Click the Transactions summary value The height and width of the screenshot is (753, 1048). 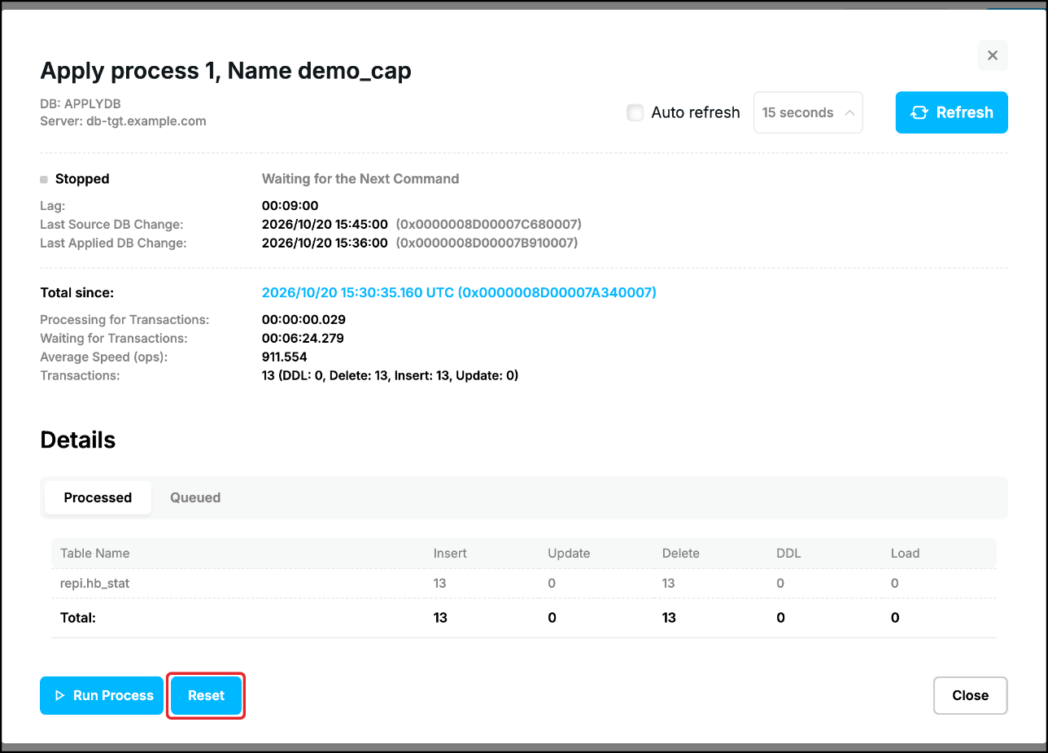[x=390, y=375]
